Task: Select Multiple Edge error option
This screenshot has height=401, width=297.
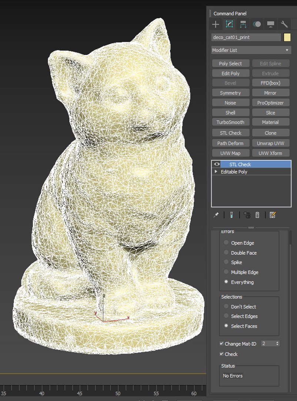Action: pyautogui.click(x=226, y=272)
